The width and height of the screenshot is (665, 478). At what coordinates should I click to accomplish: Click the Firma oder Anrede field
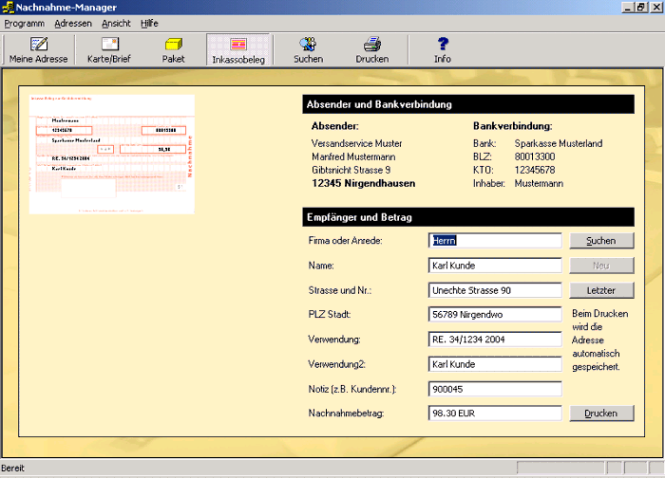(x=495, y=241)
